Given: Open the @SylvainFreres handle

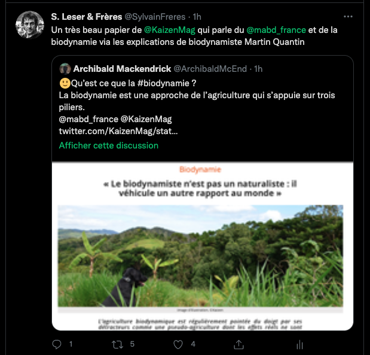Looking at the screenshot, I should [155, 17].
